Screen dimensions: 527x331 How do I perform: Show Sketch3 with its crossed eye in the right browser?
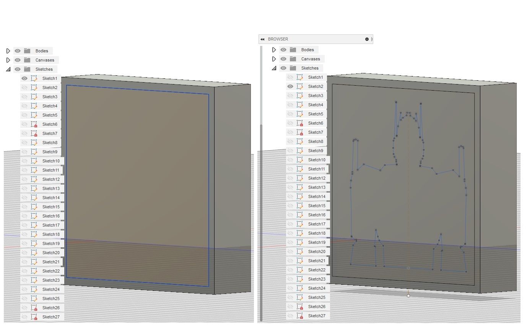pyautogui.click(x=290, y=96)
